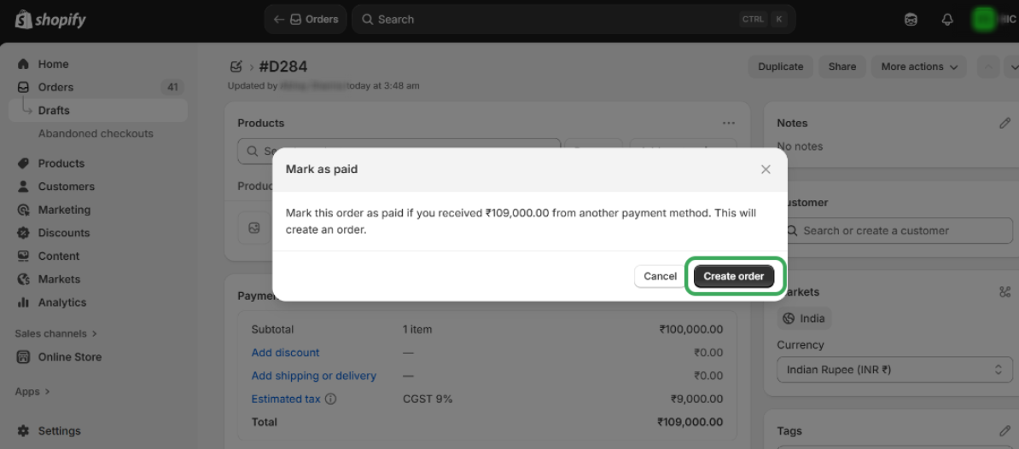Click the Add shipping or delivery link
The image size is (1019, 449).
click(x=313, y=376)
